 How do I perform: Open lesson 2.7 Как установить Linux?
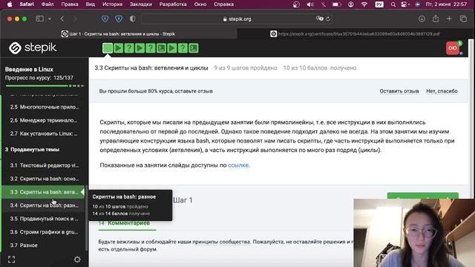coord(45,133)
